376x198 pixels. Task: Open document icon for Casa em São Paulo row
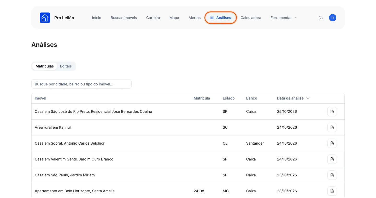(332, 175)
